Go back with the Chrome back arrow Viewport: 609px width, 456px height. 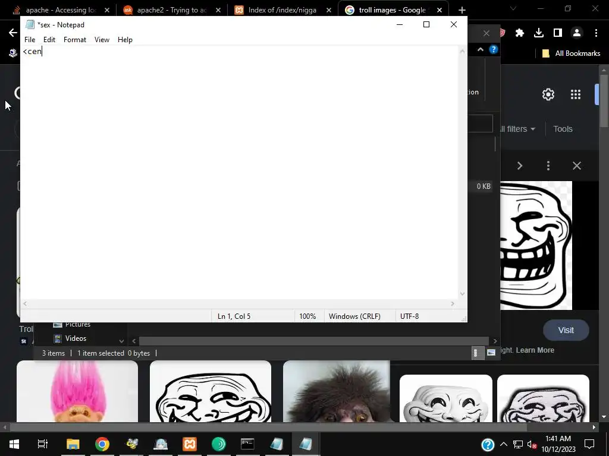click(13, 33)
